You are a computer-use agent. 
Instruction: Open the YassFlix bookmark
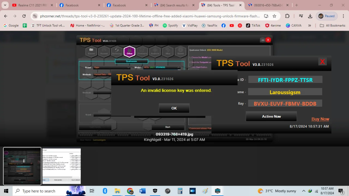click(209, 25)
